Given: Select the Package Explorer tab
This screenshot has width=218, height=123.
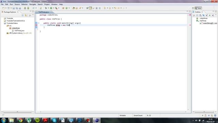Looking at the screenshot, I should pos(10,12).
